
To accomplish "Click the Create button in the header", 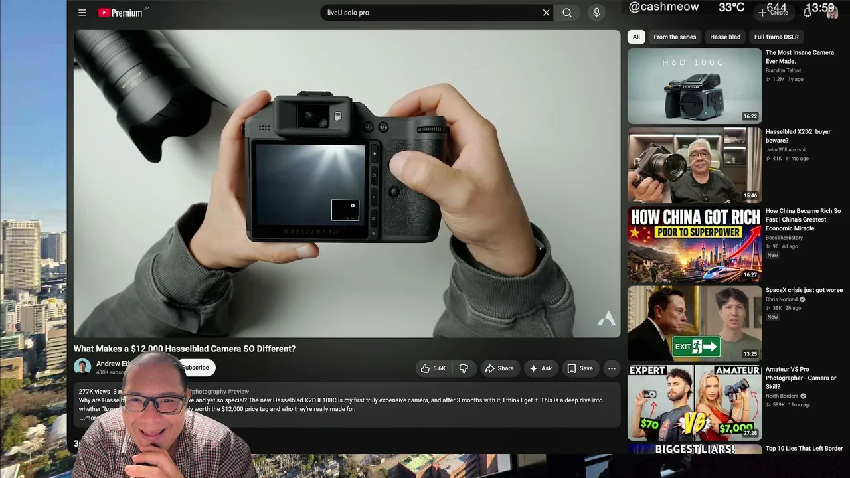I will tap(774, 12).
